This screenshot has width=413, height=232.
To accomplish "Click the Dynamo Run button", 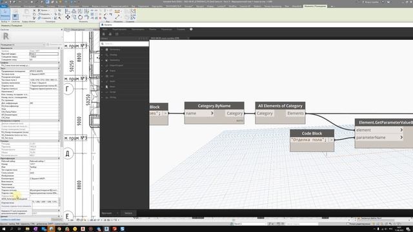I will pyautogui.click(x=128, y=213).
